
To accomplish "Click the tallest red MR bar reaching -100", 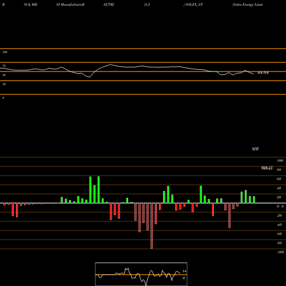I will (152, 226).
